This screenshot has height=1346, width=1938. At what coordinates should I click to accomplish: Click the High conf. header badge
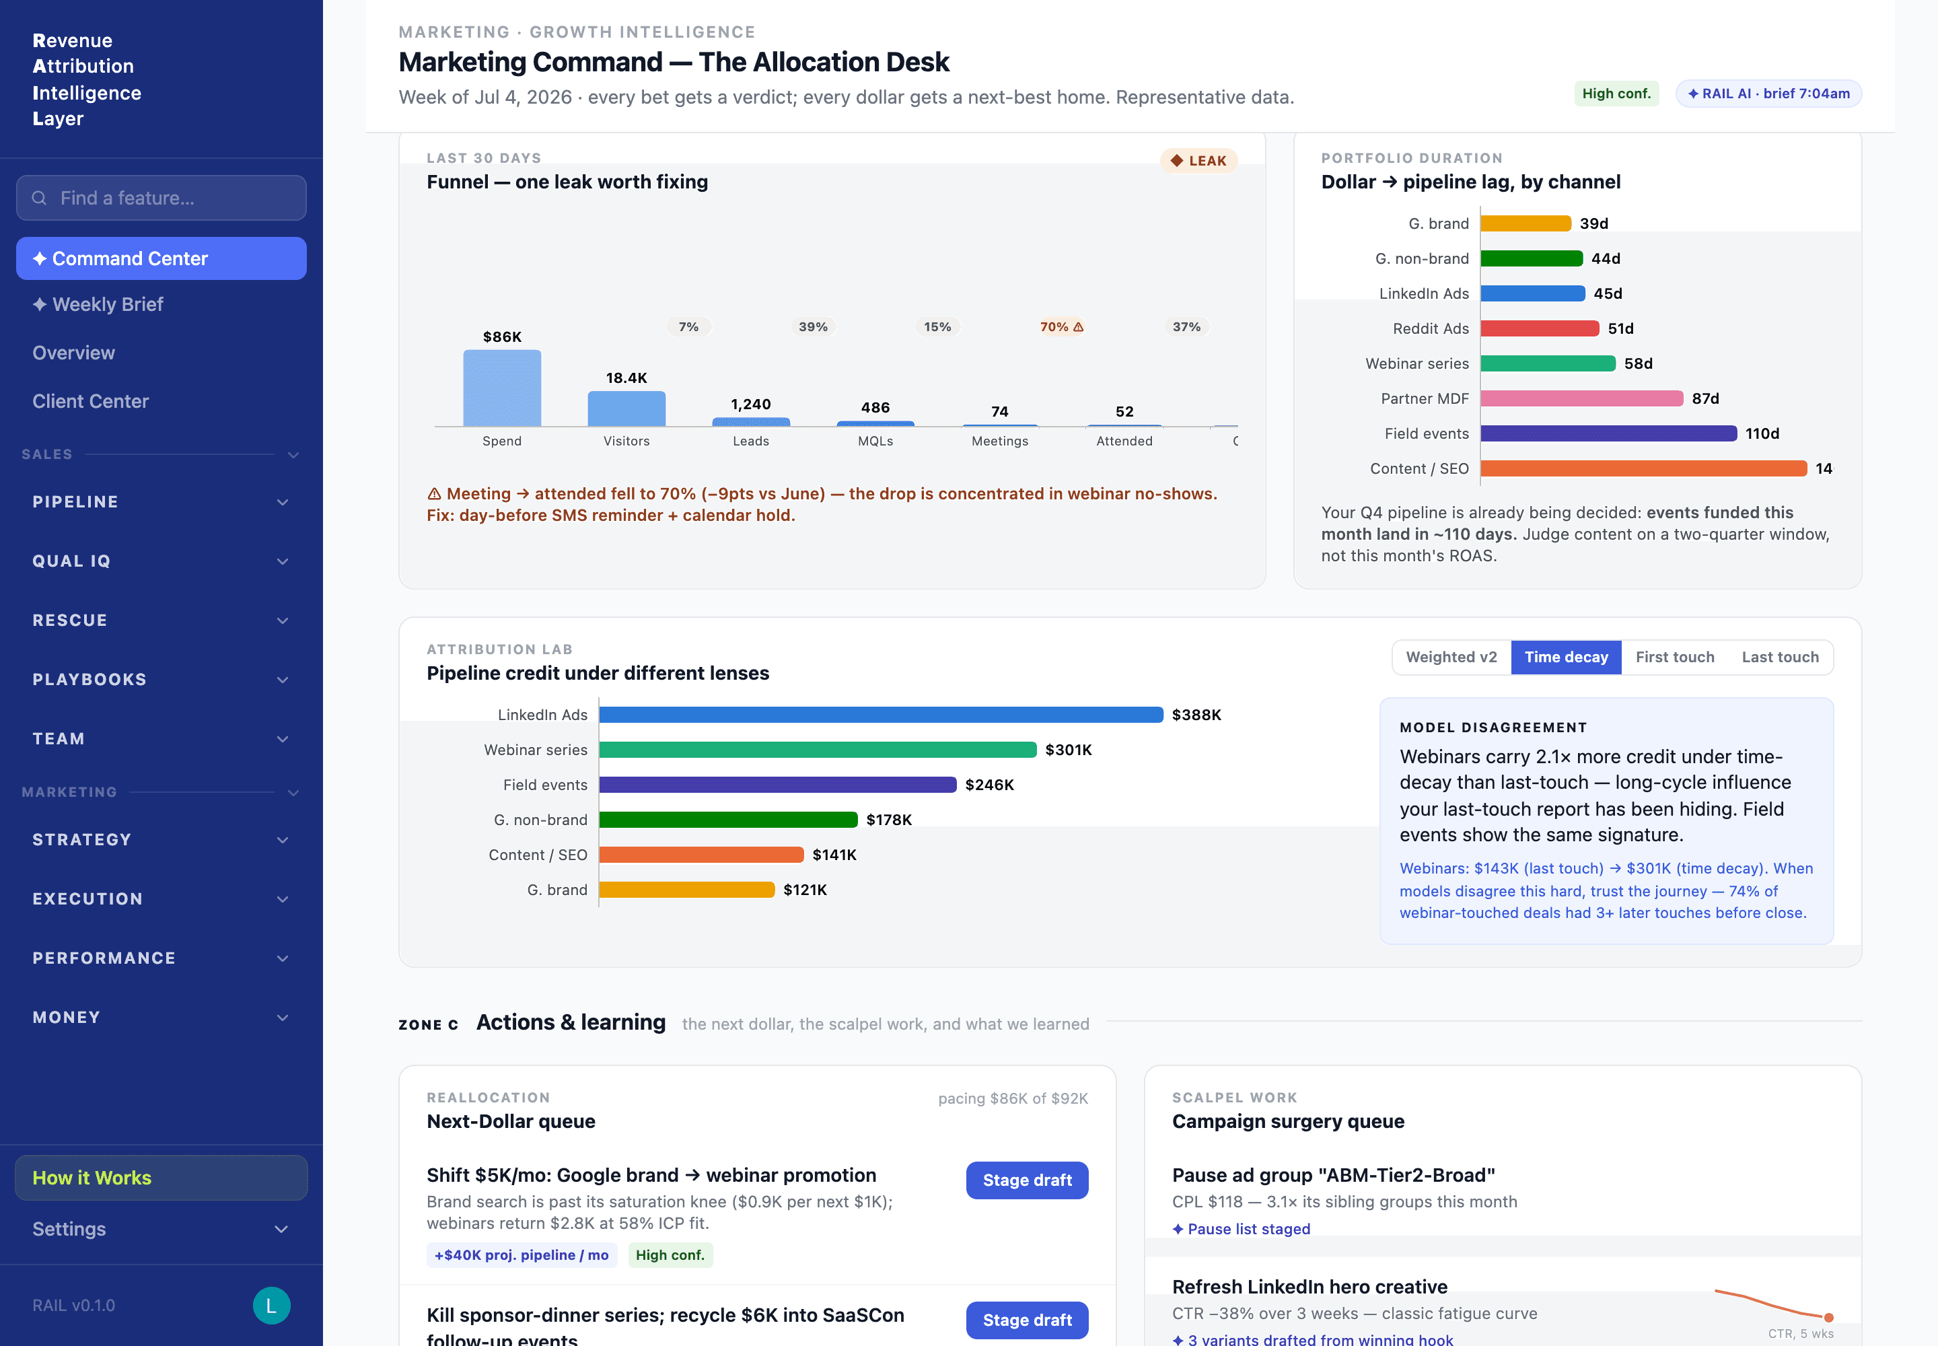1617,94
